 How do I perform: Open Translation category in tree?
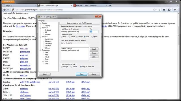point(48,43)
